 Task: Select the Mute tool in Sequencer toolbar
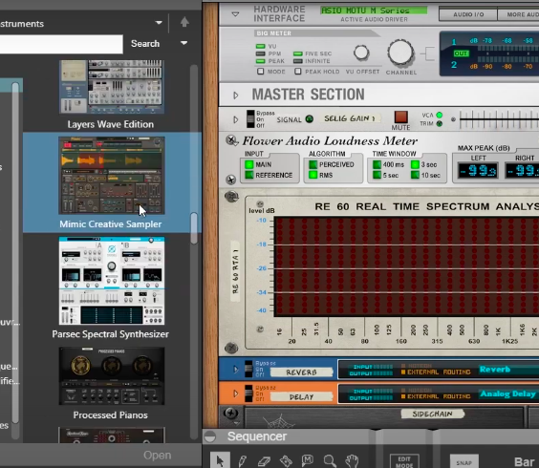click(308, 460)
